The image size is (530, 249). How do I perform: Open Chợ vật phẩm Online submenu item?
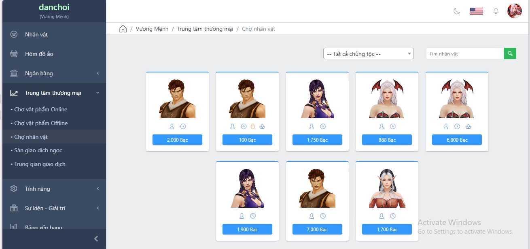point(41,109)
